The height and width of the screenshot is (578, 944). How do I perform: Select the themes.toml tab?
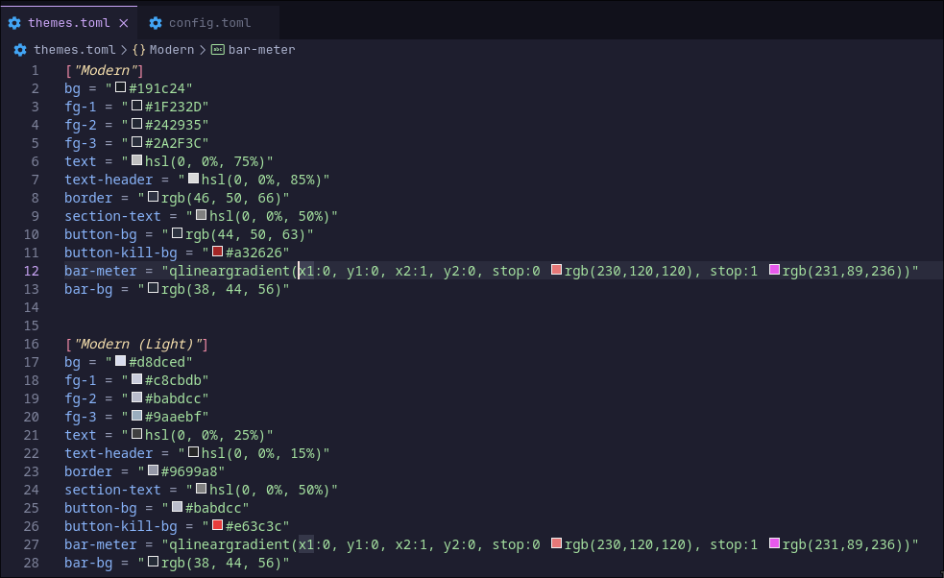[x=68, y=22]
